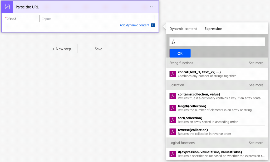Click the fx icon next to reverse function
270x162 pixels.
point(173,132)
